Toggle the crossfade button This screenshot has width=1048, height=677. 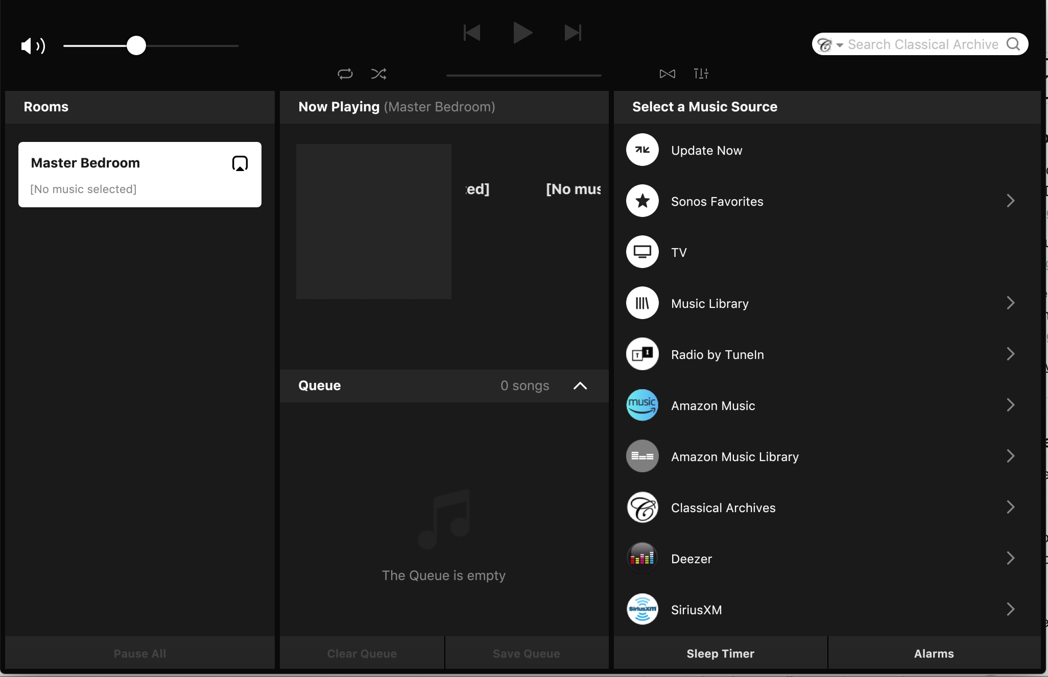(x=667, y=74)
